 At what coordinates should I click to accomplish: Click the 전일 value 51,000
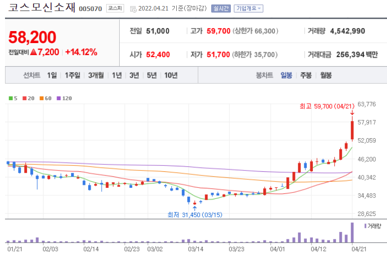158,31
